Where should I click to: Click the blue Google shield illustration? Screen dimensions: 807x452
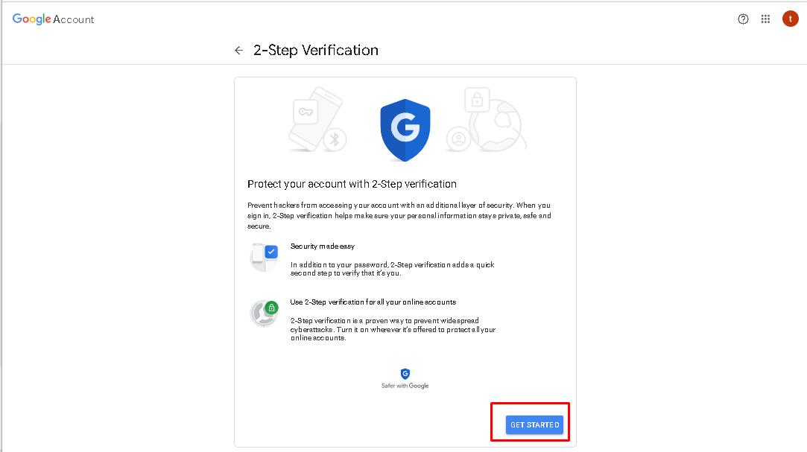point(405,130)
